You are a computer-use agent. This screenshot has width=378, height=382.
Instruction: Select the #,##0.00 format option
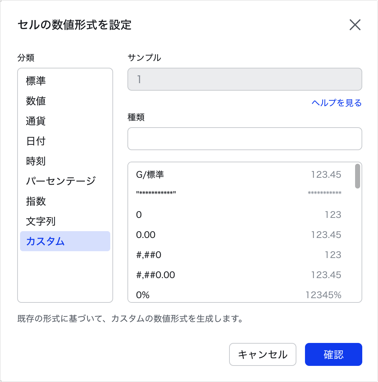(238, 275)
